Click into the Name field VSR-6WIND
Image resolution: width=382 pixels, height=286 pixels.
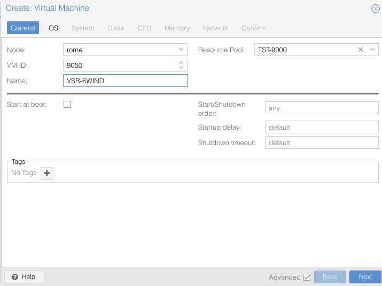[125, 81]
